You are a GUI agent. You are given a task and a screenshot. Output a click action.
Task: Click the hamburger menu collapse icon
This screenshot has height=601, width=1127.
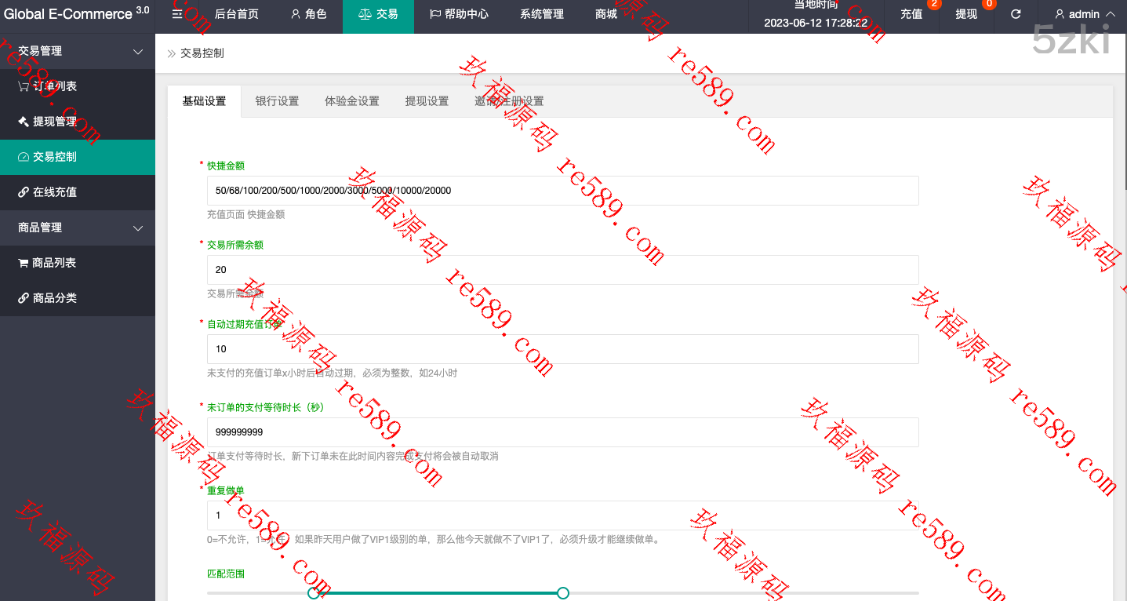coord(176,14)
